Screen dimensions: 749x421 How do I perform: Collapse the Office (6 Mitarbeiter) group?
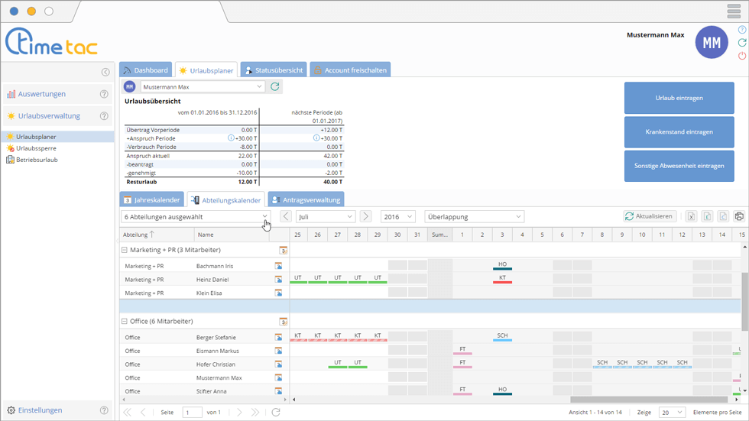125,322
